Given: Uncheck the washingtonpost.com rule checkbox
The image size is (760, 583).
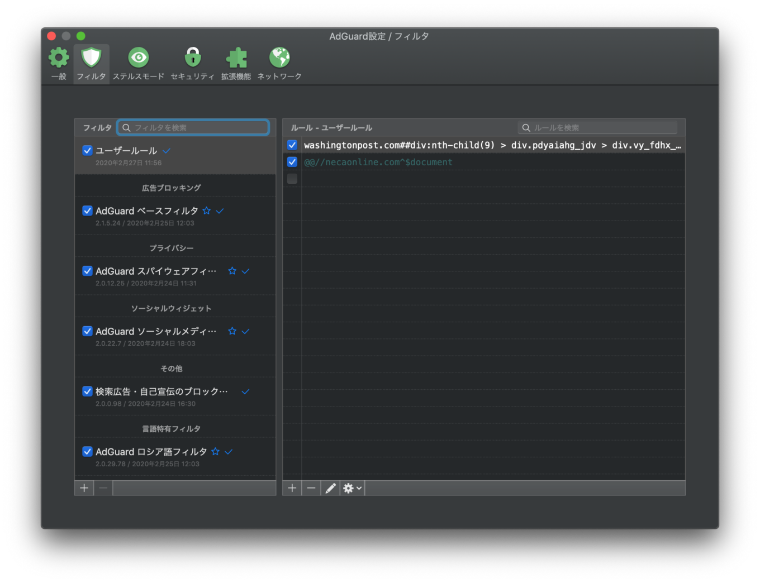Looking at the screenshot, I should click(x=292, y=145).
